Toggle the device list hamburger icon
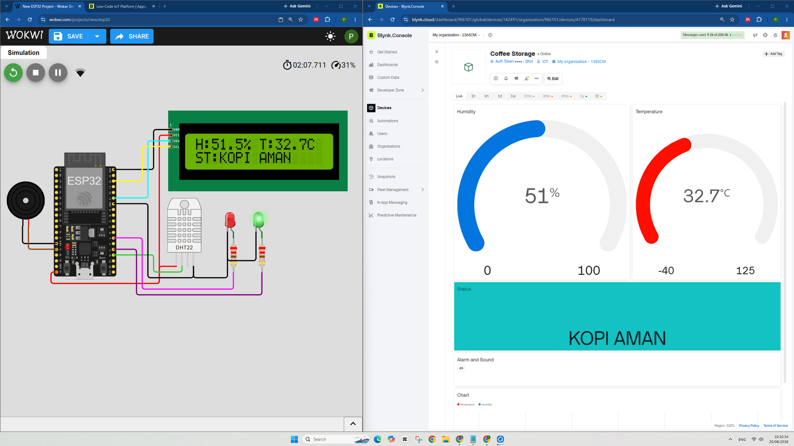This screenshot has width=794, height=446. (x=437, y=62)
